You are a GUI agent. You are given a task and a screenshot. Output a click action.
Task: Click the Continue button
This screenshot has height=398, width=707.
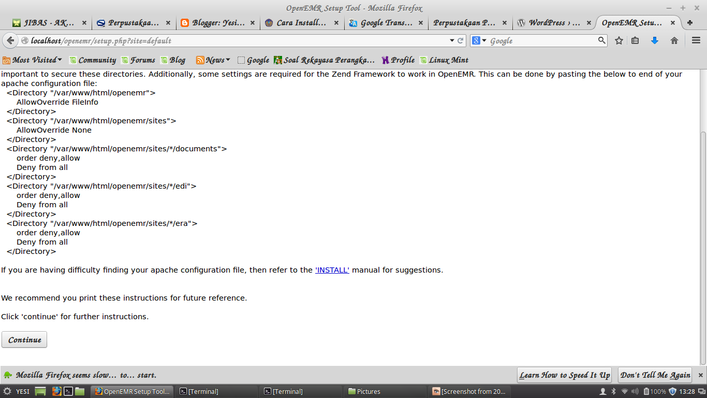(x=24, y=340)
